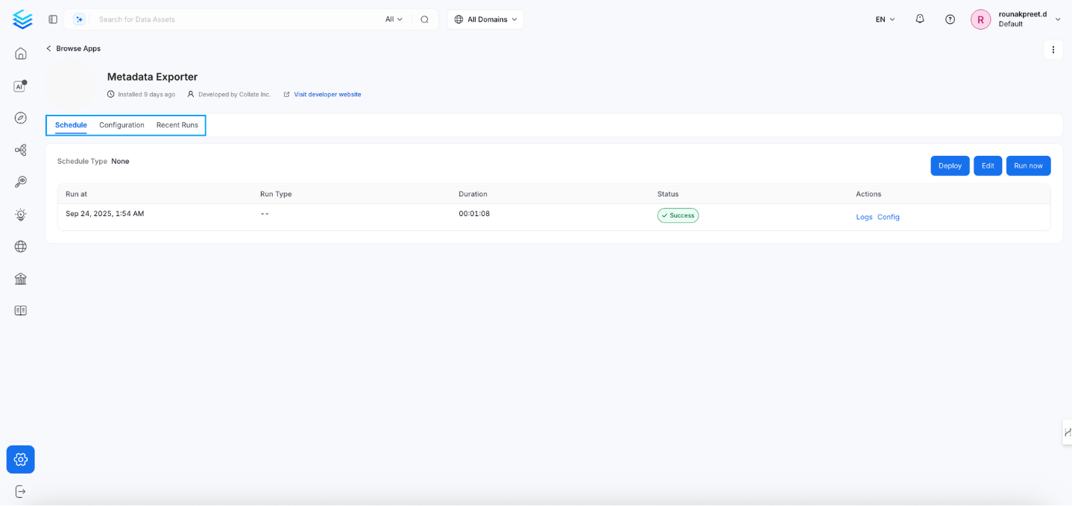Open Settings via the gear icon
This screenshot has width=1072, height=506.
tap(20, 459)
